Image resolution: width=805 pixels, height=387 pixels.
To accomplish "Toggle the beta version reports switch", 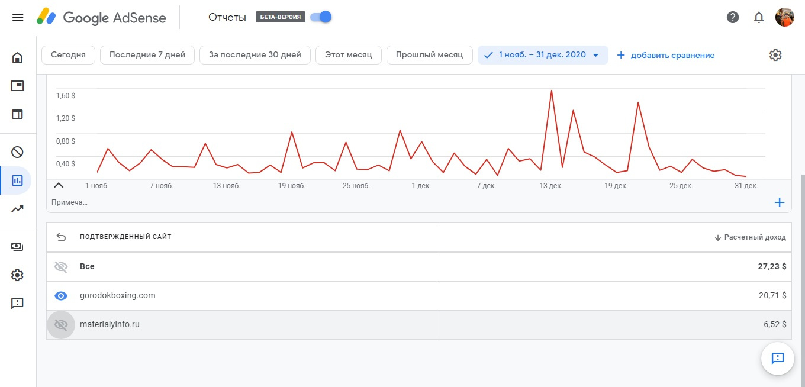I will click(x=321, y=17).
